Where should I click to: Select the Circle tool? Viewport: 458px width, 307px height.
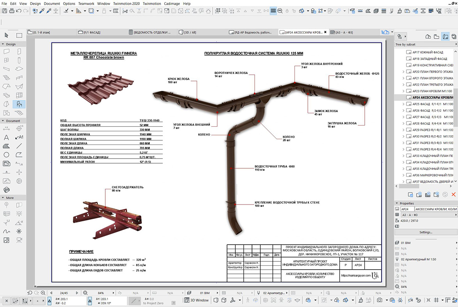click(x=6, y=155)
